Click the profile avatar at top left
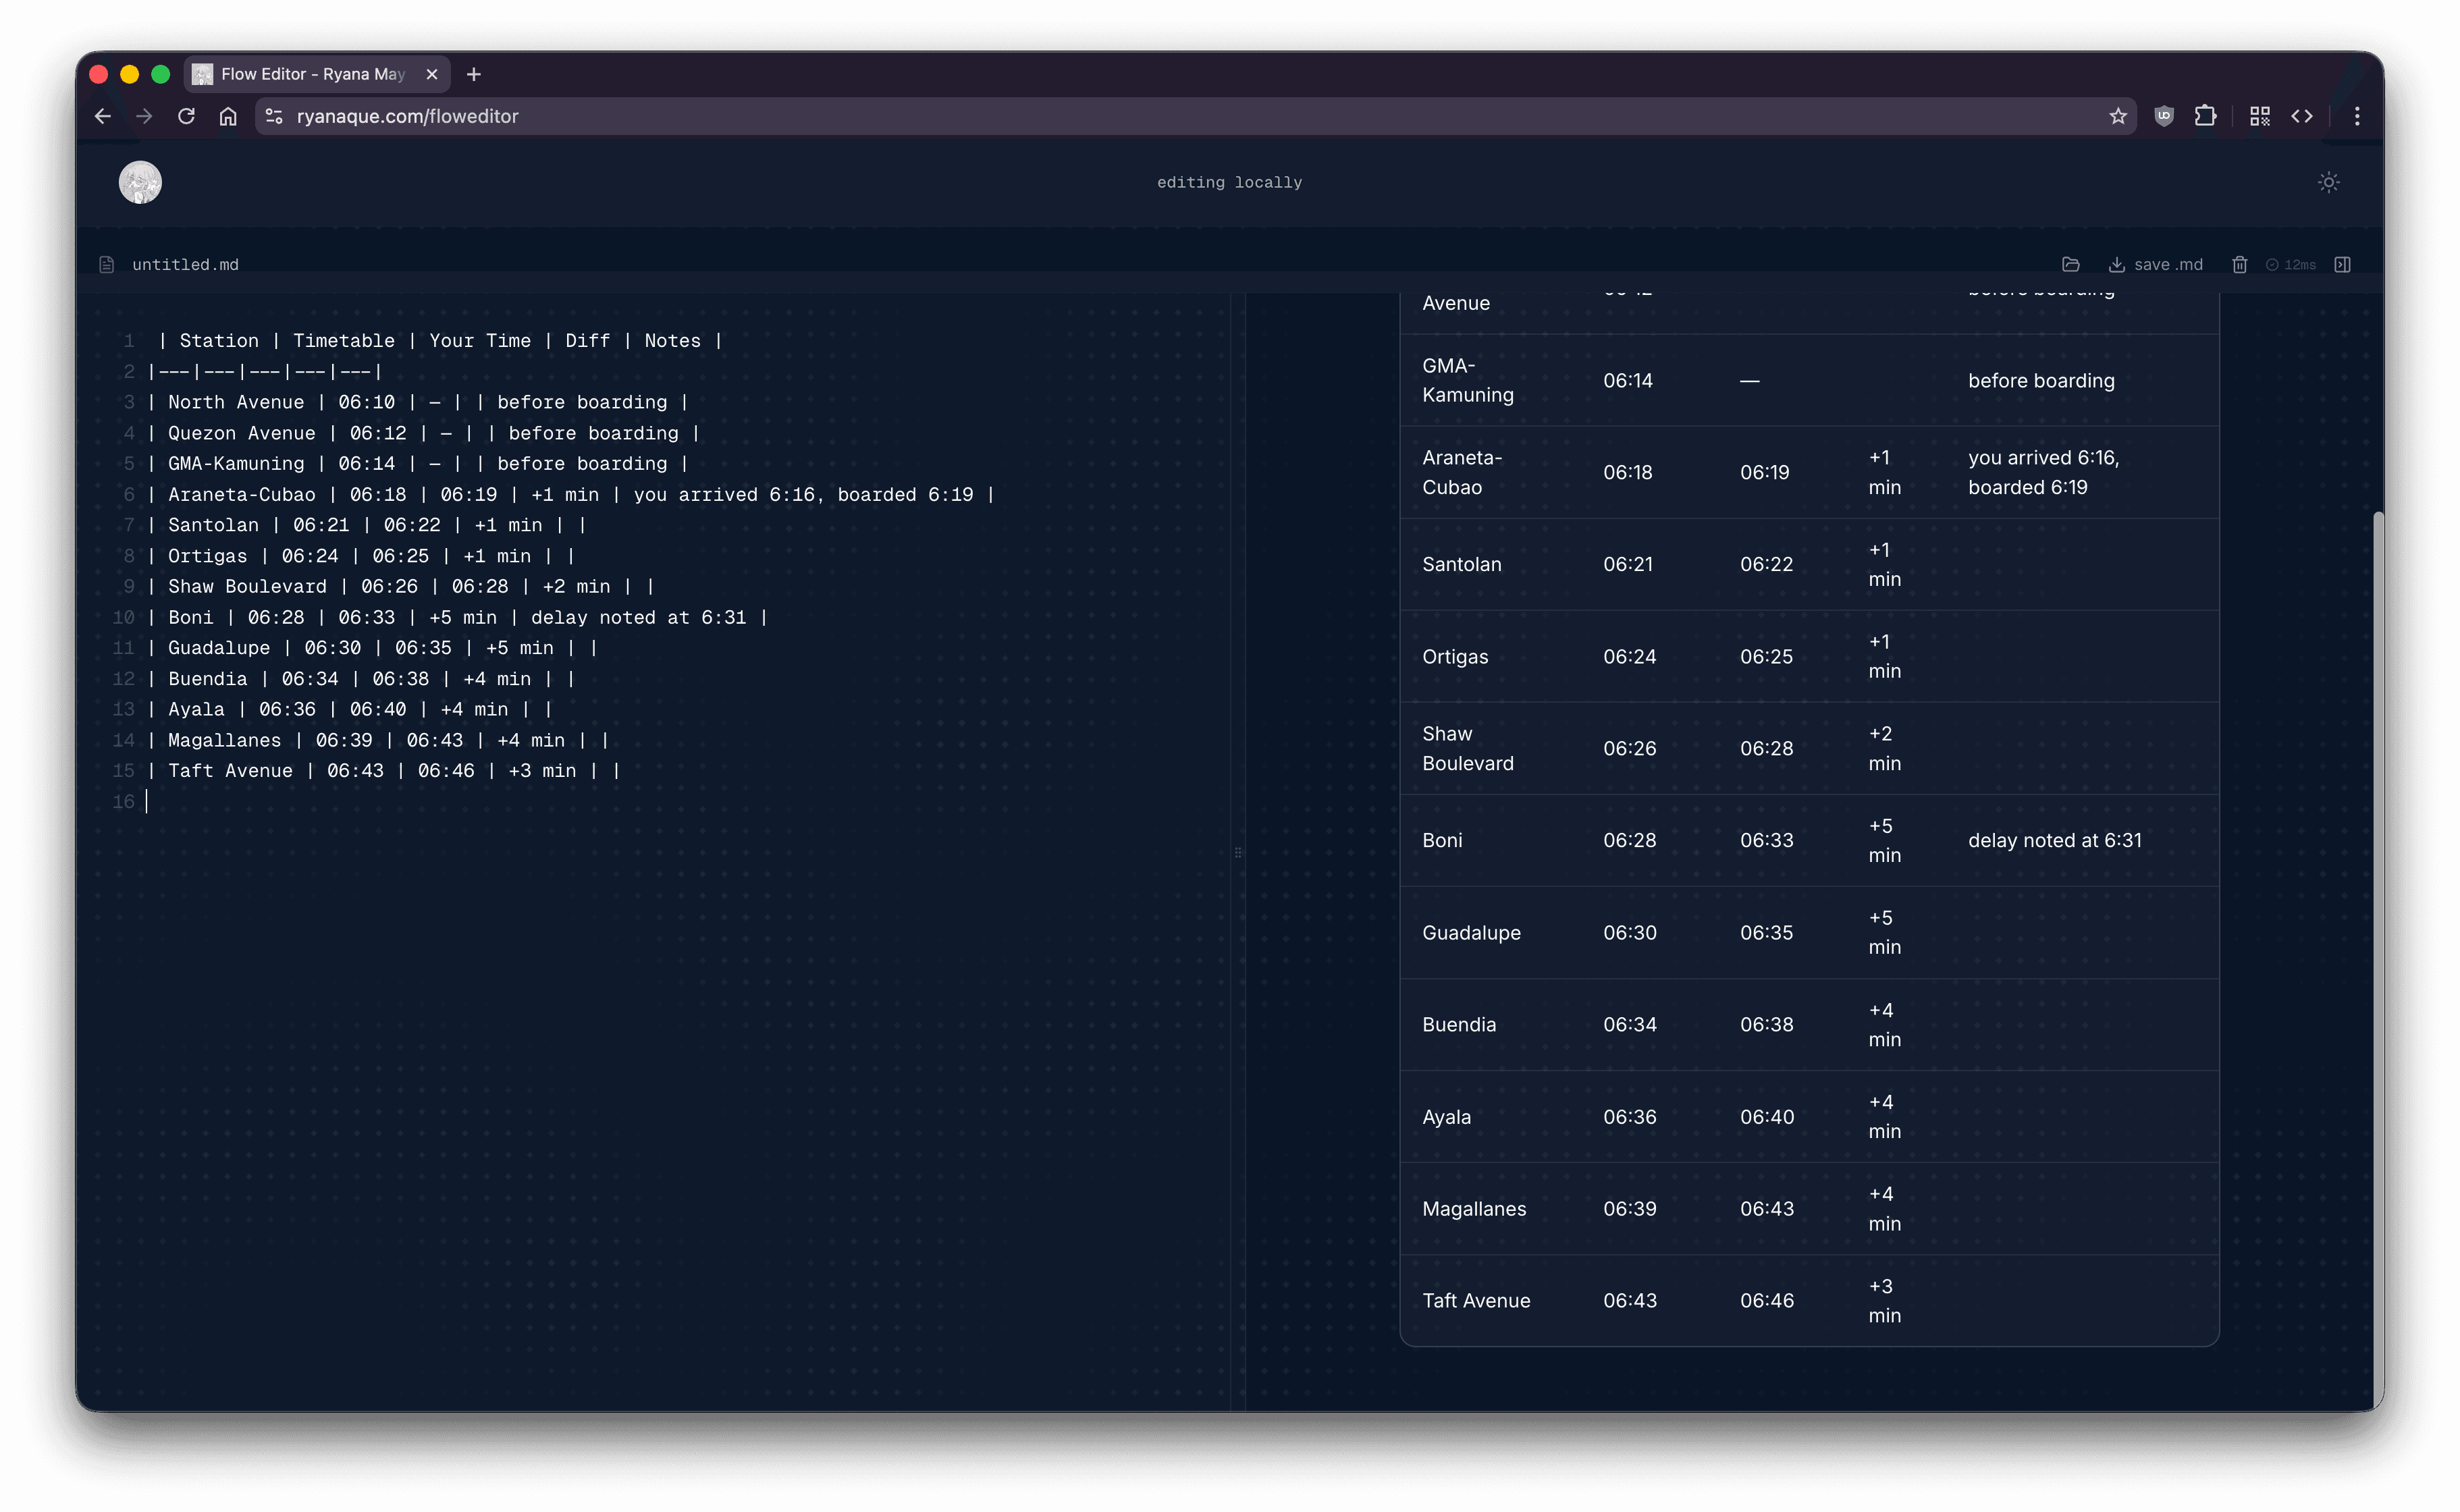The width and height of the screenshot is (2460, 1512). click(140, 182)
